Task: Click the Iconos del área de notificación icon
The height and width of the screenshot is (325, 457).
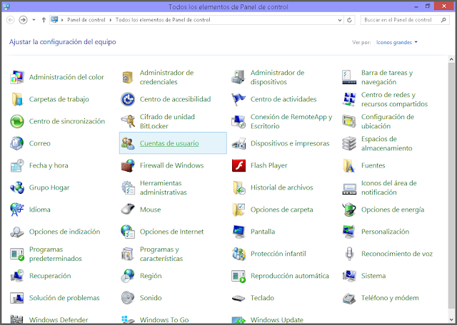Action: (349, 187)
